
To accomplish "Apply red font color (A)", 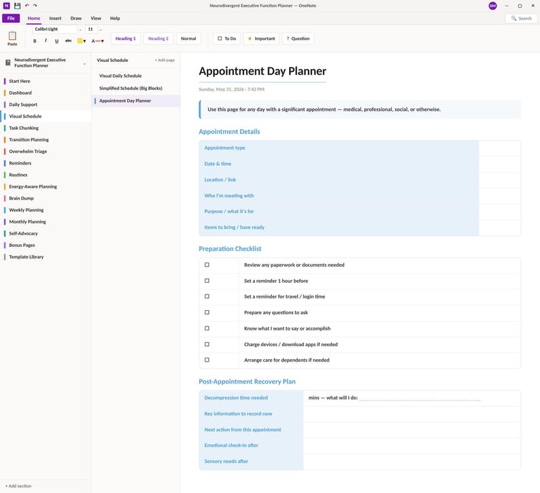I will 95,41.
